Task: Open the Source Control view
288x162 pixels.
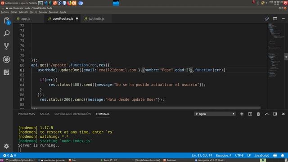Action: pos(6,46)
